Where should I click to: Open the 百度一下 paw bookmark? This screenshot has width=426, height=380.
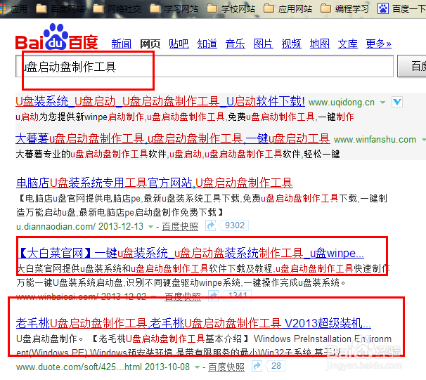[401, 9]
